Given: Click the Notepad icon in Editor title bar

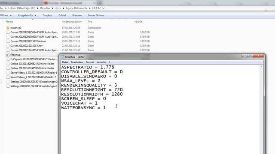Looking at the screenshot, I should point(63,57).
